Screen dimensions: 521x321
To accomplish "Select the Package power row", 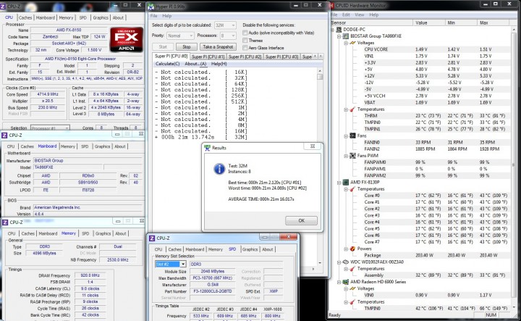I will point(436,255).
